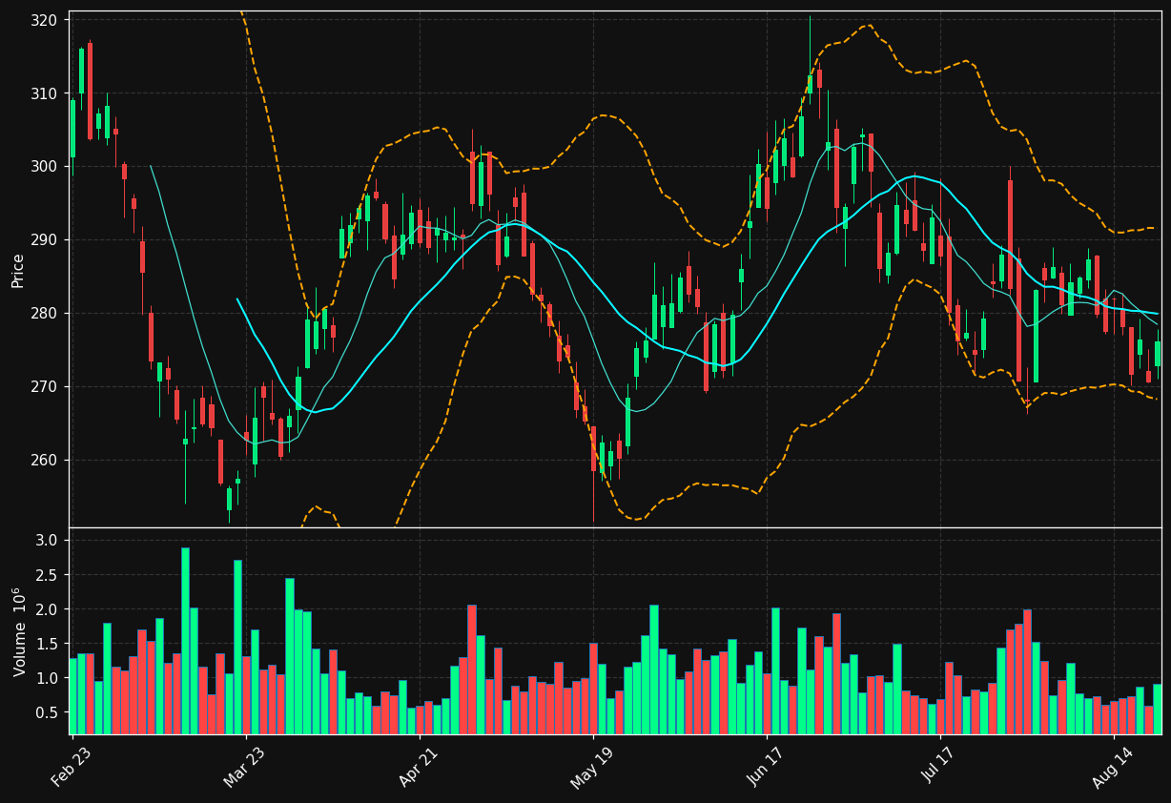Viewport: 1171px width, 803px height.
Task: Select the last volume bar on the right
Action: coord(1158,709)
